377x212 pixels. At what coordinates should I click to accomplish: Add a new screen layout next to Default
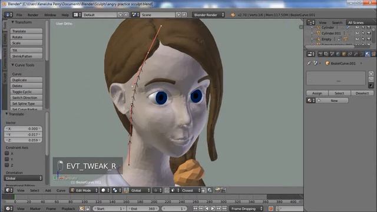click(120, 15)
